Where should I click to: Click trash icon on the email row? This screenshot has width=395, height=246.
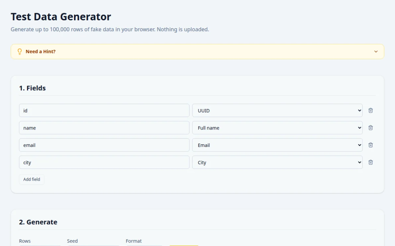[371, 145]
